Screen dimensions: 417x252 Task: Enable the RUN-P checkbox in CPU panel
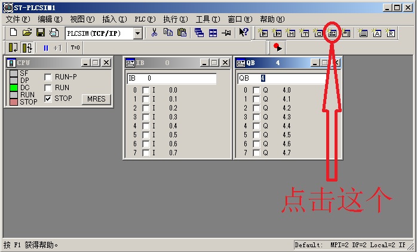coord(48,77)
